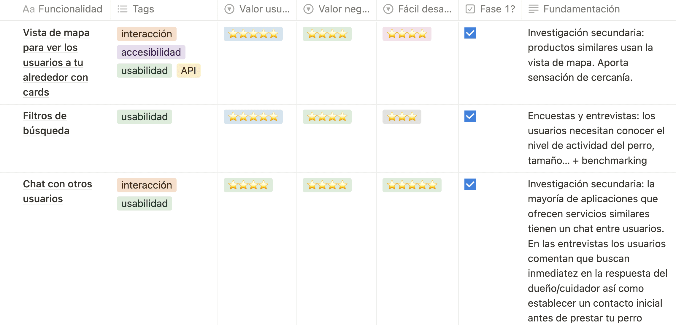This screenshot has width=676, height=325.
Task: Uncheck Fase 1 for Vista de mapa row
Action: 470,33
